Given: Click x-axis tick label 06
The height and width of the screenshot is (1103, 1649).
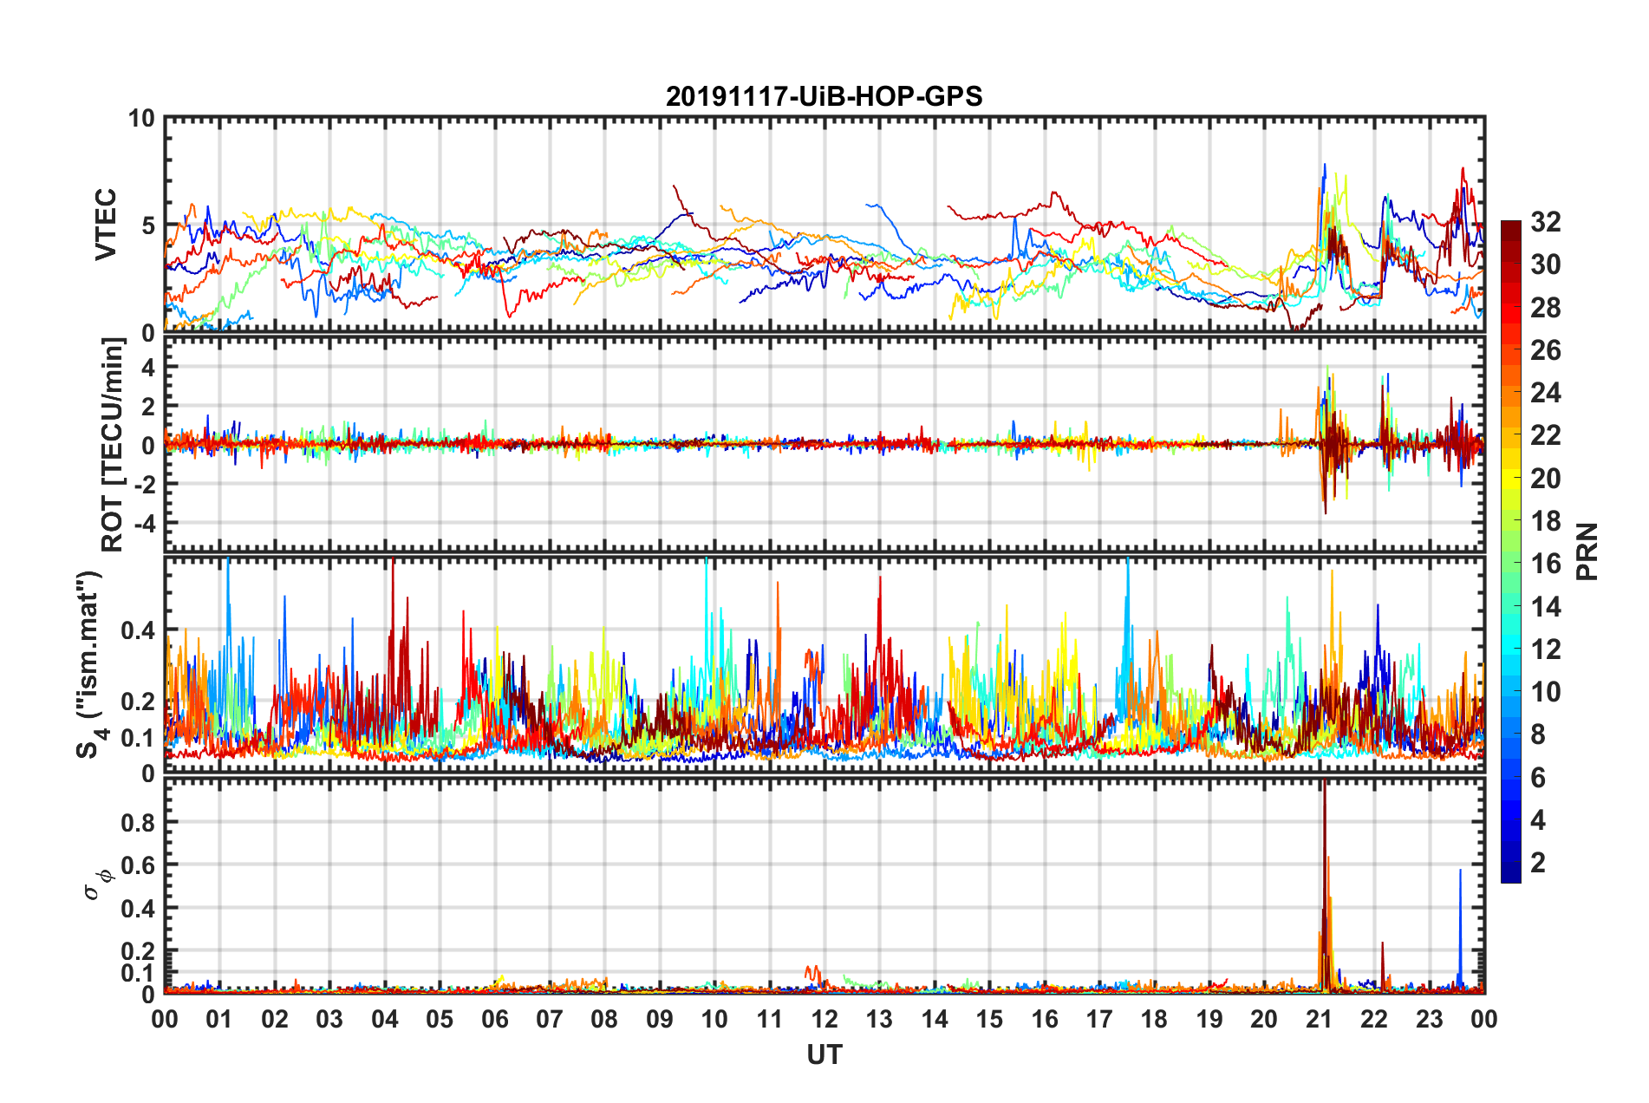Looking at the screenshot, I should click(495, 1019).
